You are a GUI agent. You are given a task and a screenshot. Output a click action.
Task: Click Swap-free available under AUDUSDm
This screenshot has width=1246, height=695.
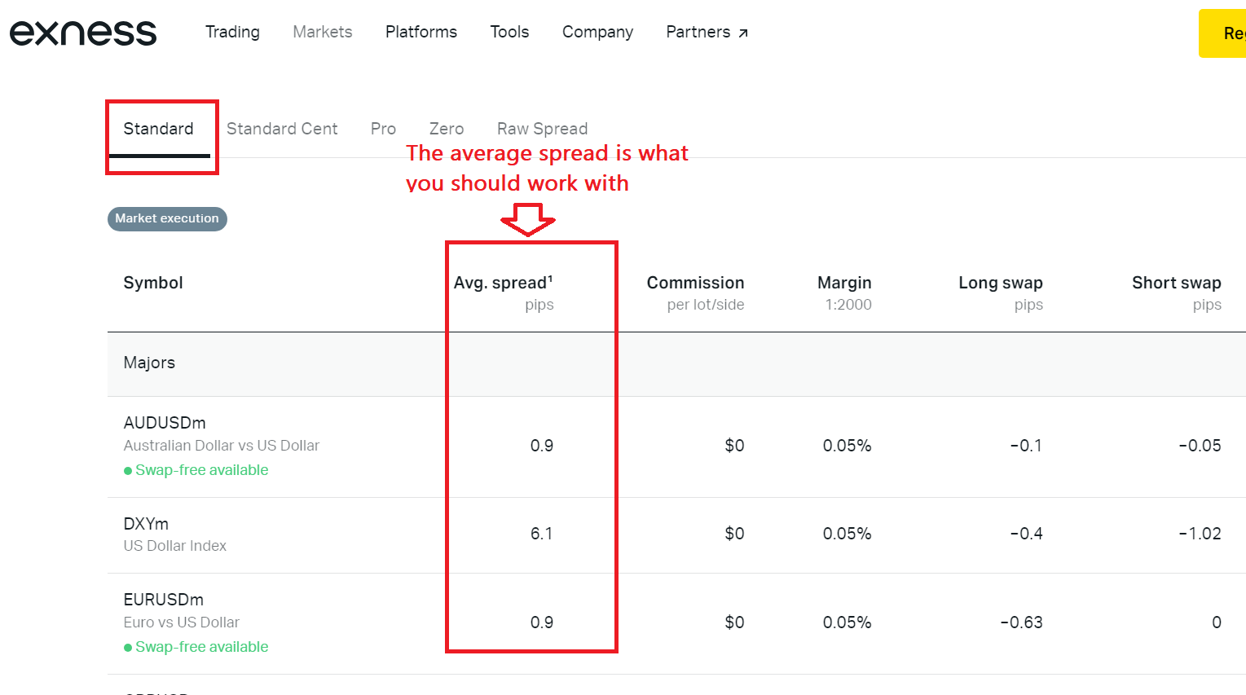click(201, 470)
